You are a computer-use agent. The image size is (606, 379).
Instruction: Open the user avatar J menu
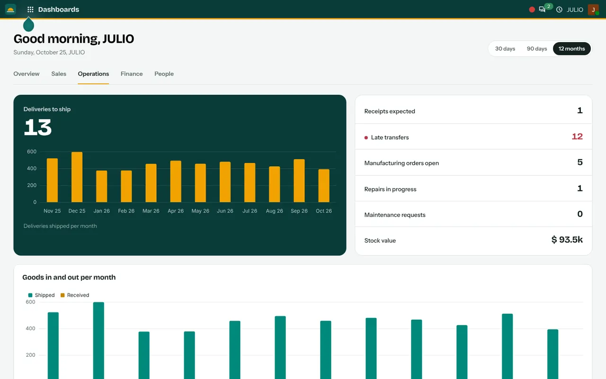click(593, 9)
